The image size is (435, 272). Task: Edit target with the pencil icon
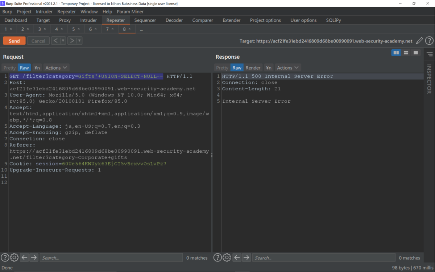419,41
